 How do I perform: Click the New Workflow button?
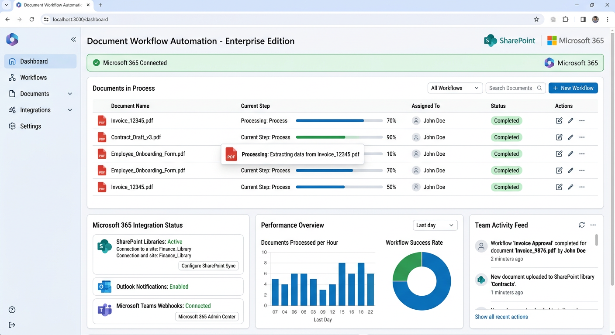573,88
